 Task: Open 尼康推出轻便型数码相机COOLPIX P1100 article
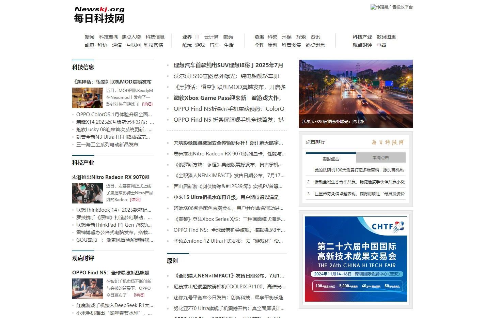230,287
